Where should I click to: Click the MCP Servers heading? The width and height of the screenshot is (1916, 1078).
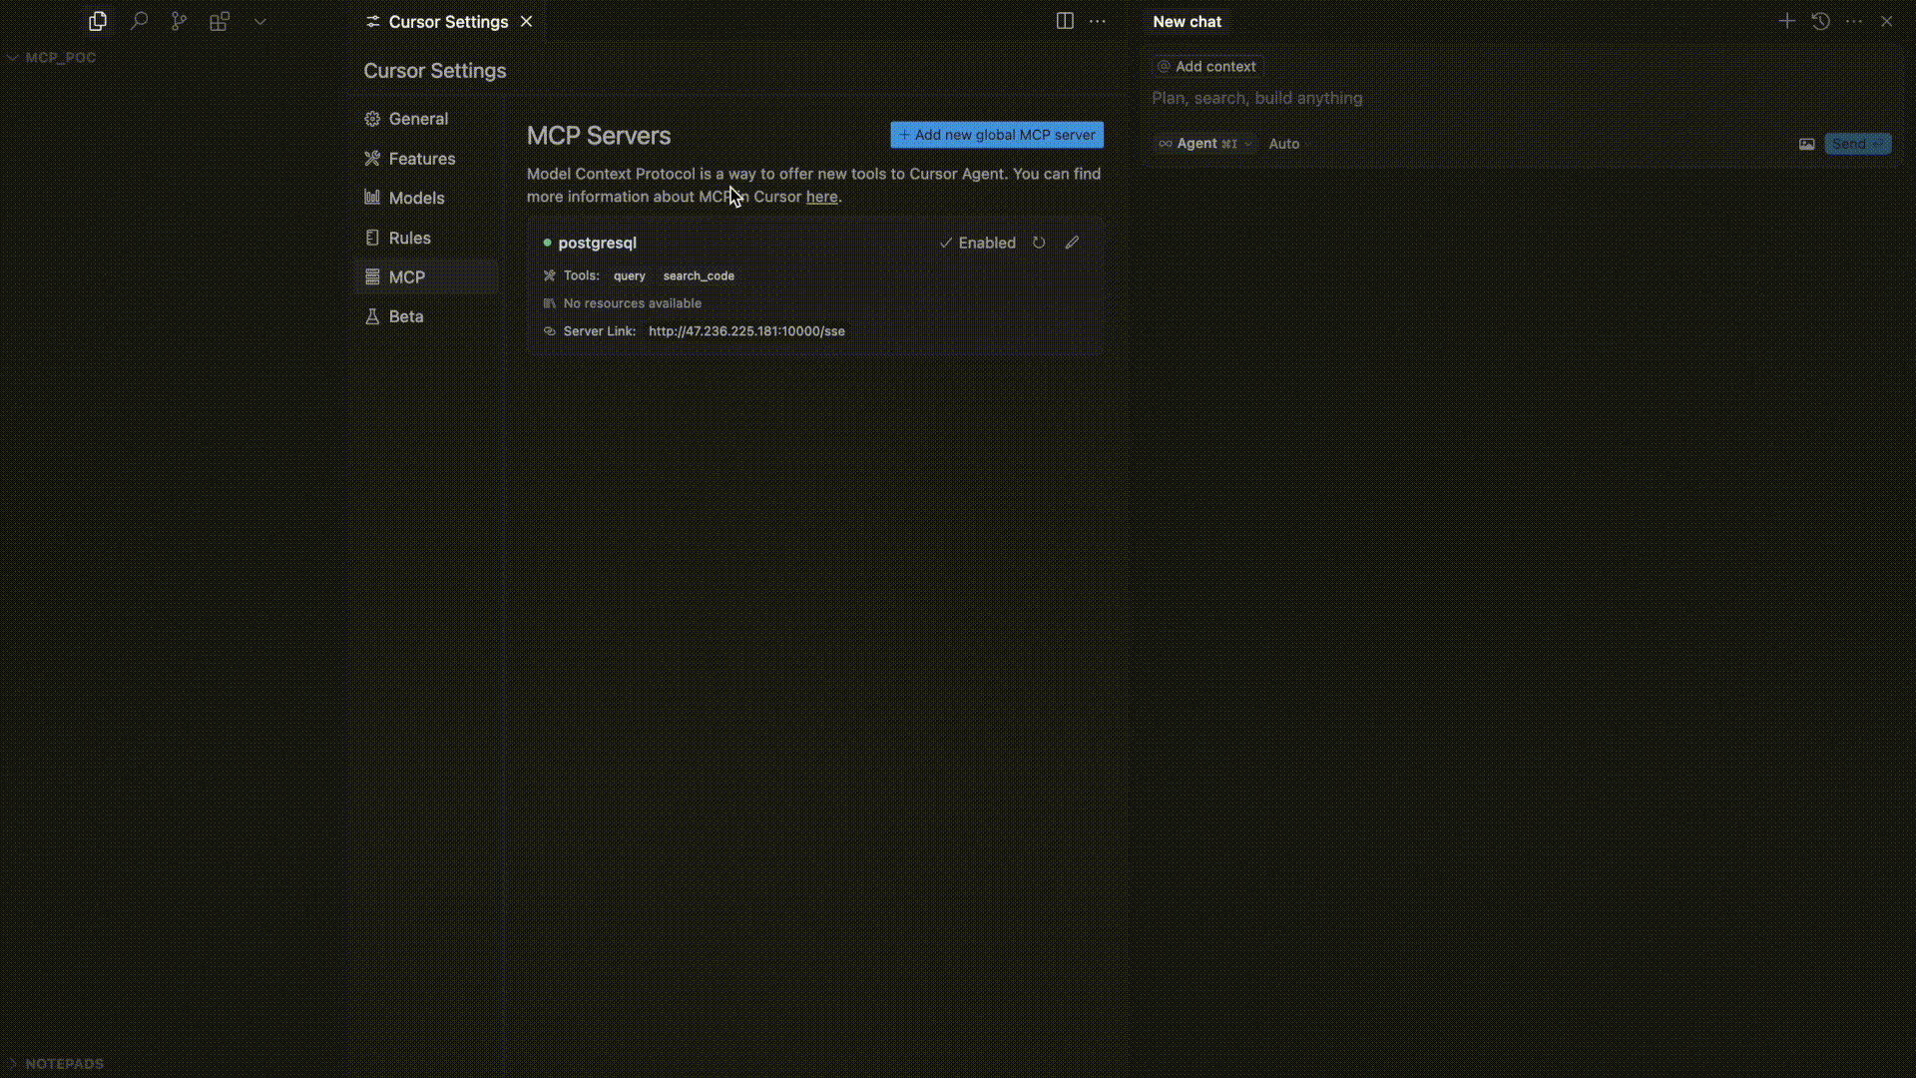[x=599, y=136]
